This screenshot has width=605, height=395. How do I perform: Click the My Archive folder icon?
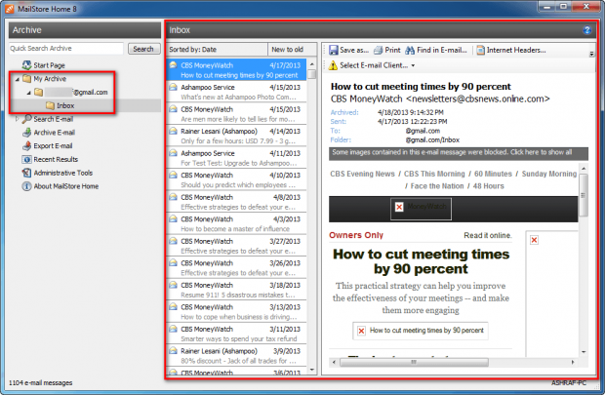coord(26,79)
